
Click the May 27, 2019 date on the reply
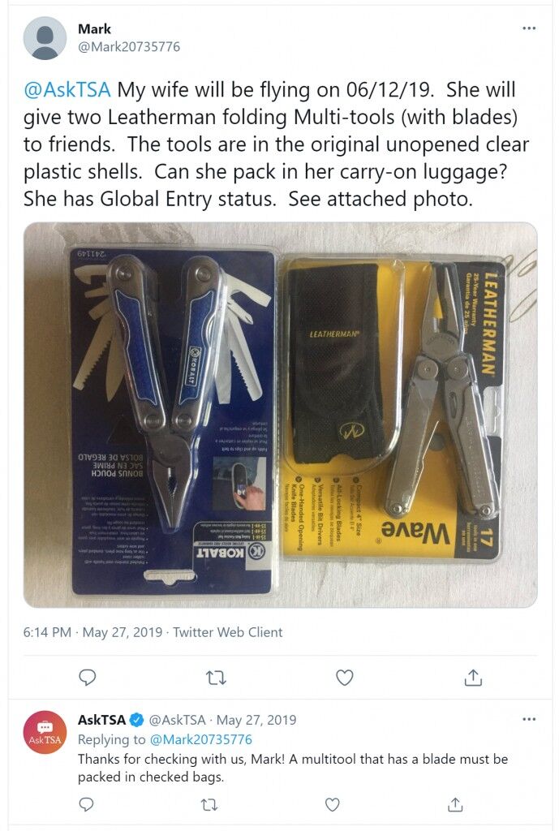pos(256,720)
